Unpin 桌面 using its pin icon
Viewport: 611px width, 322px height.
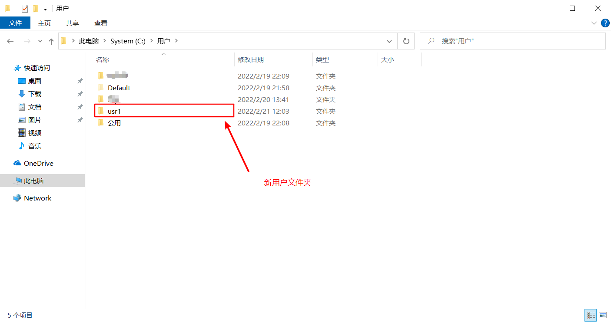coord(80,81)
